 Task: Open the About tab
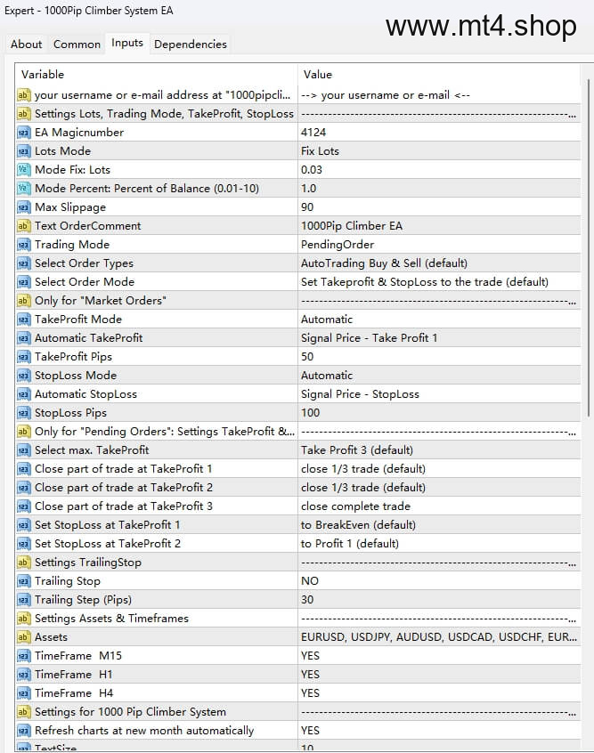click(x=27, y=45)
